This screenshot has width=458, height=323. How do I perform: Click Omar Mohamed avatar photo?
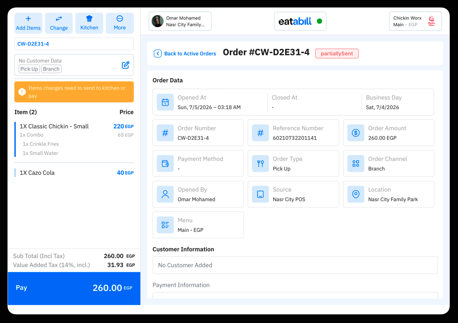click(158, 21)
